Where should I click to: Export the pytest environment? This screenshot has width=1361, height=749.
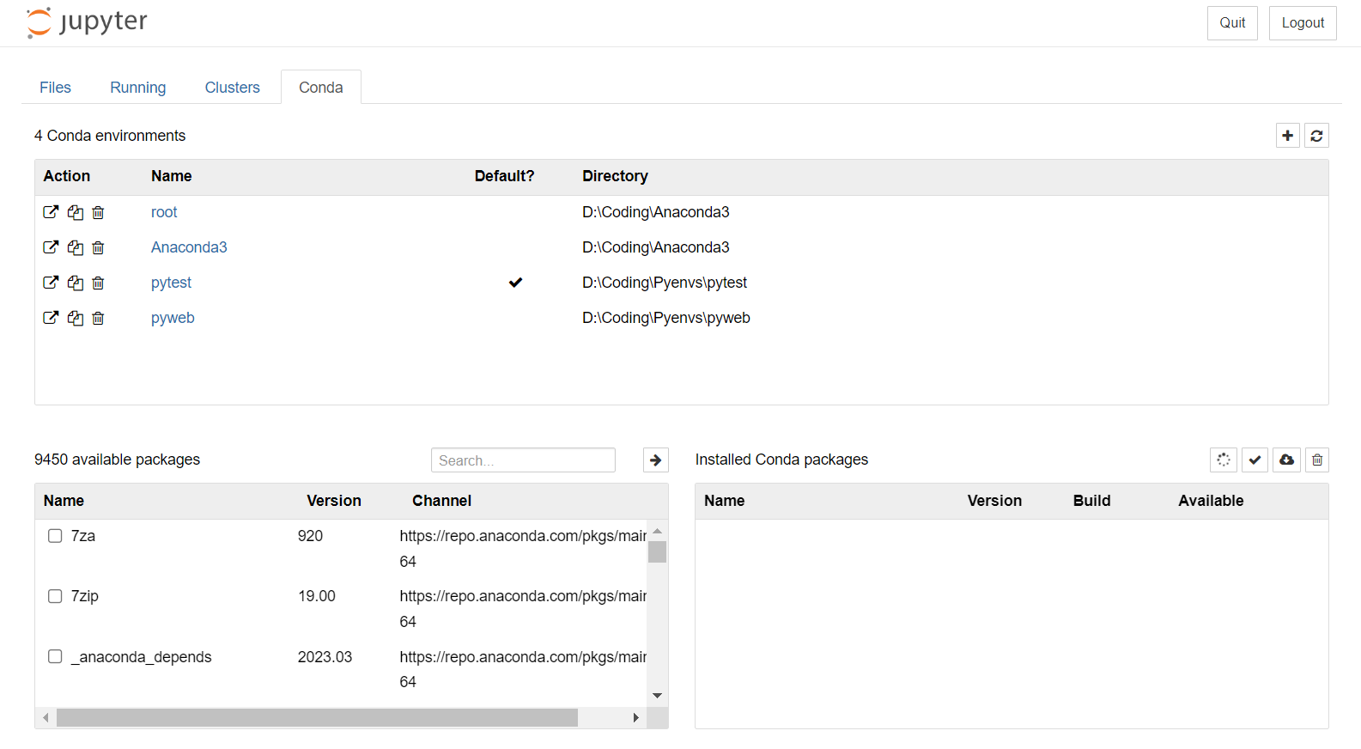[x=51, y=283]
